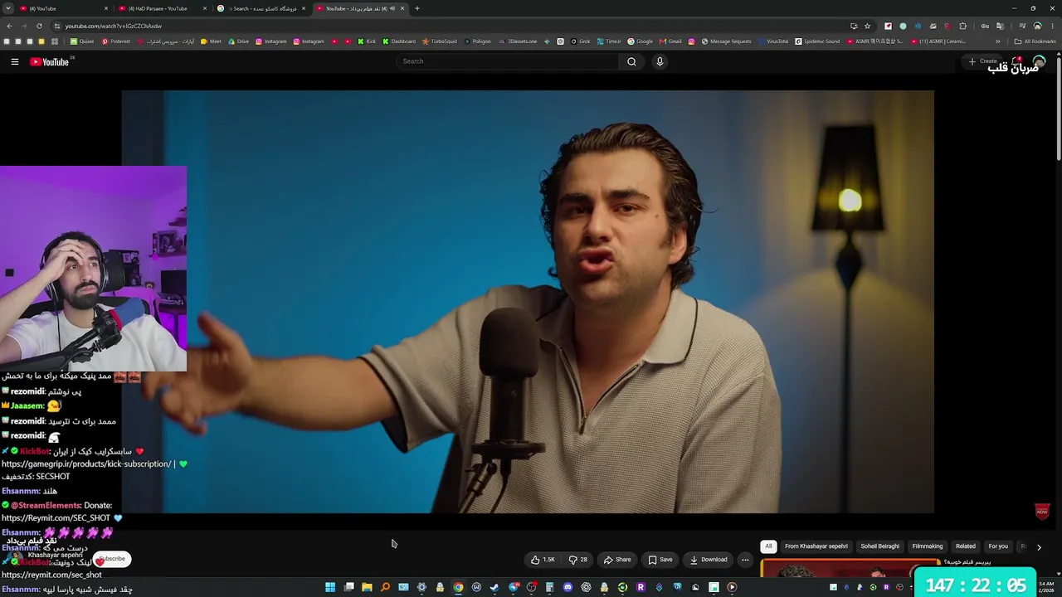Select the For you filter chip
This screenshot has width=1062, height=597.
point(998,546)
